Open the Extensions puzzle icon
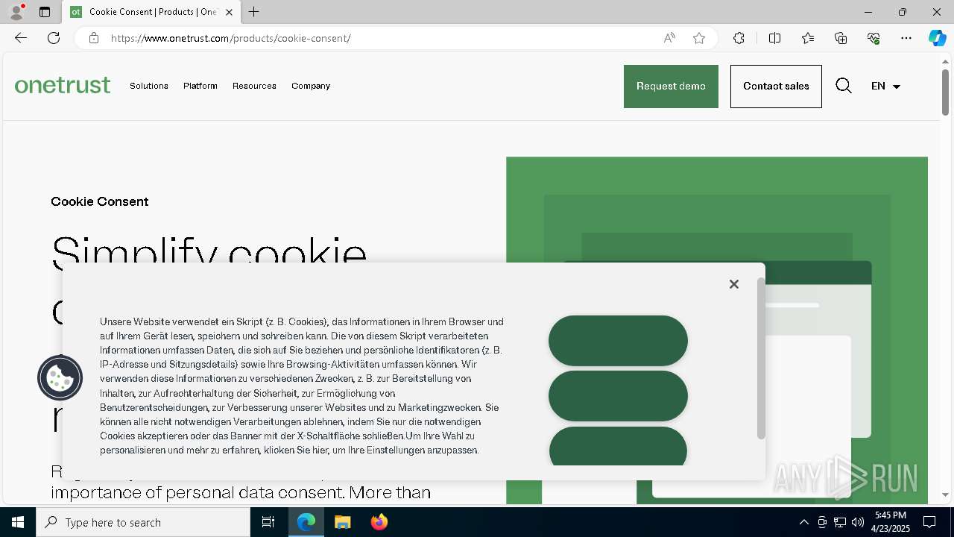This screenshot has width=954, height=537. point(739,38)
